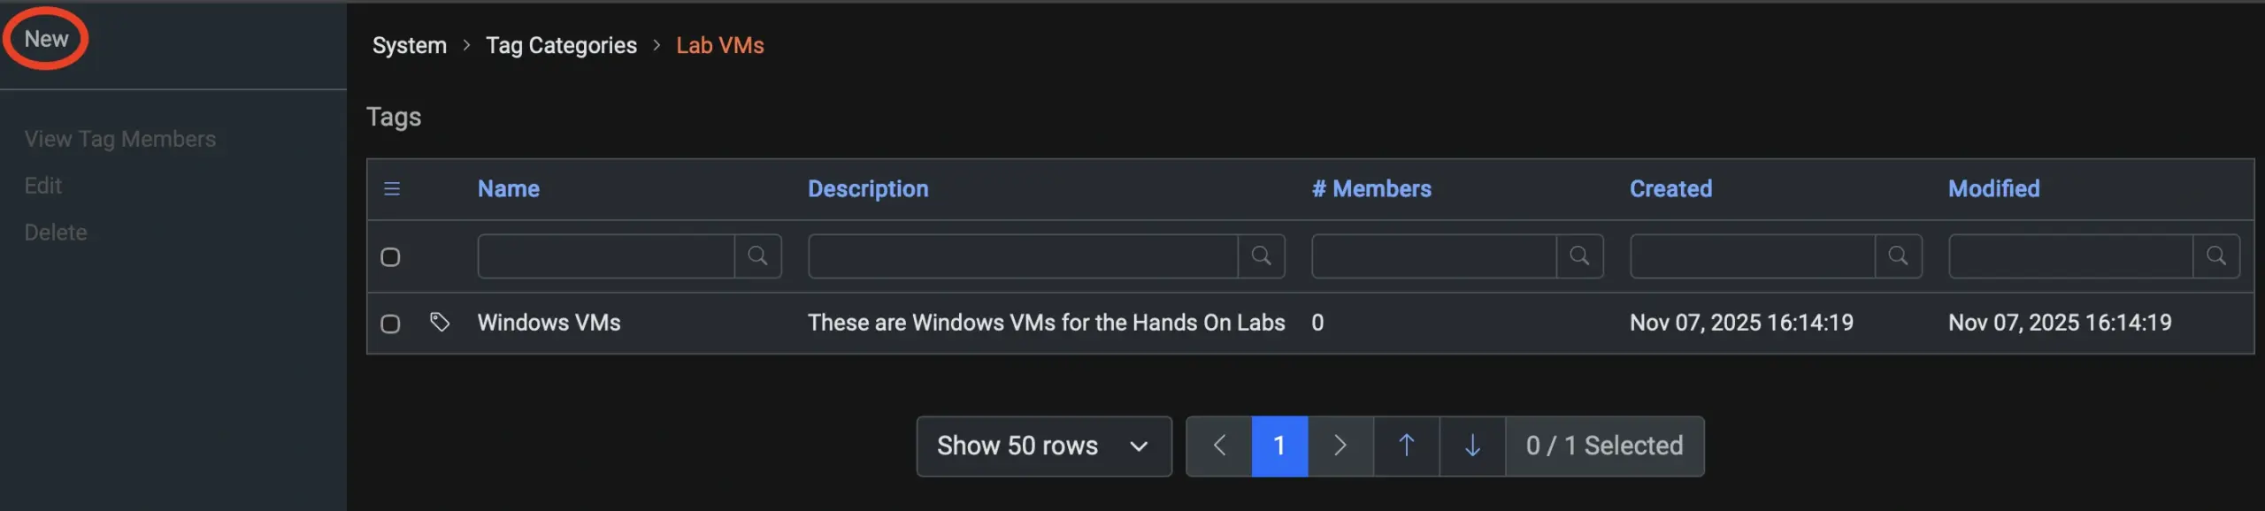Sort the table by the Name column header
Screen dimensions: 2265x511
[x=508, y=188]
